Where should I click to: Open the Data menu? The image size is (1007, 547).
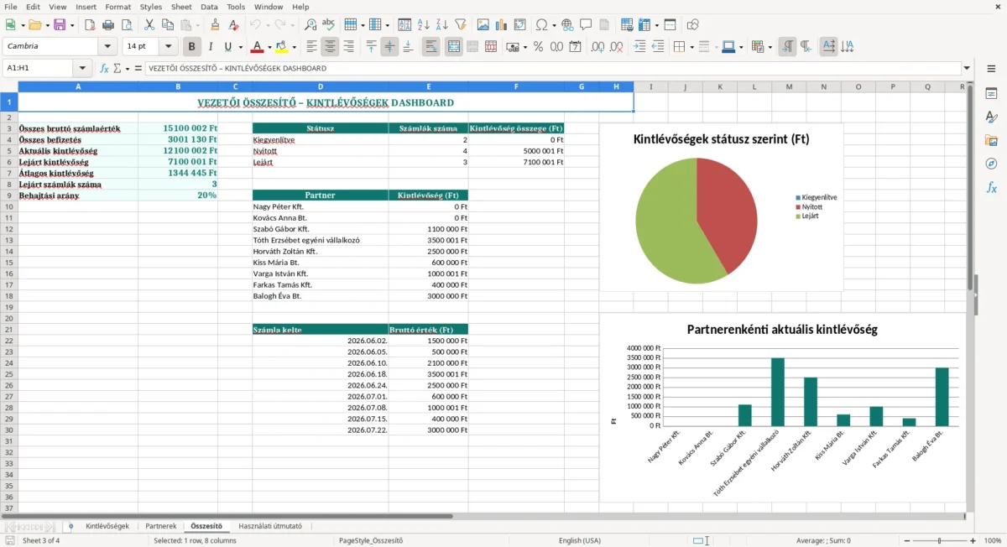pyautogui.click(x=210, y=7)
